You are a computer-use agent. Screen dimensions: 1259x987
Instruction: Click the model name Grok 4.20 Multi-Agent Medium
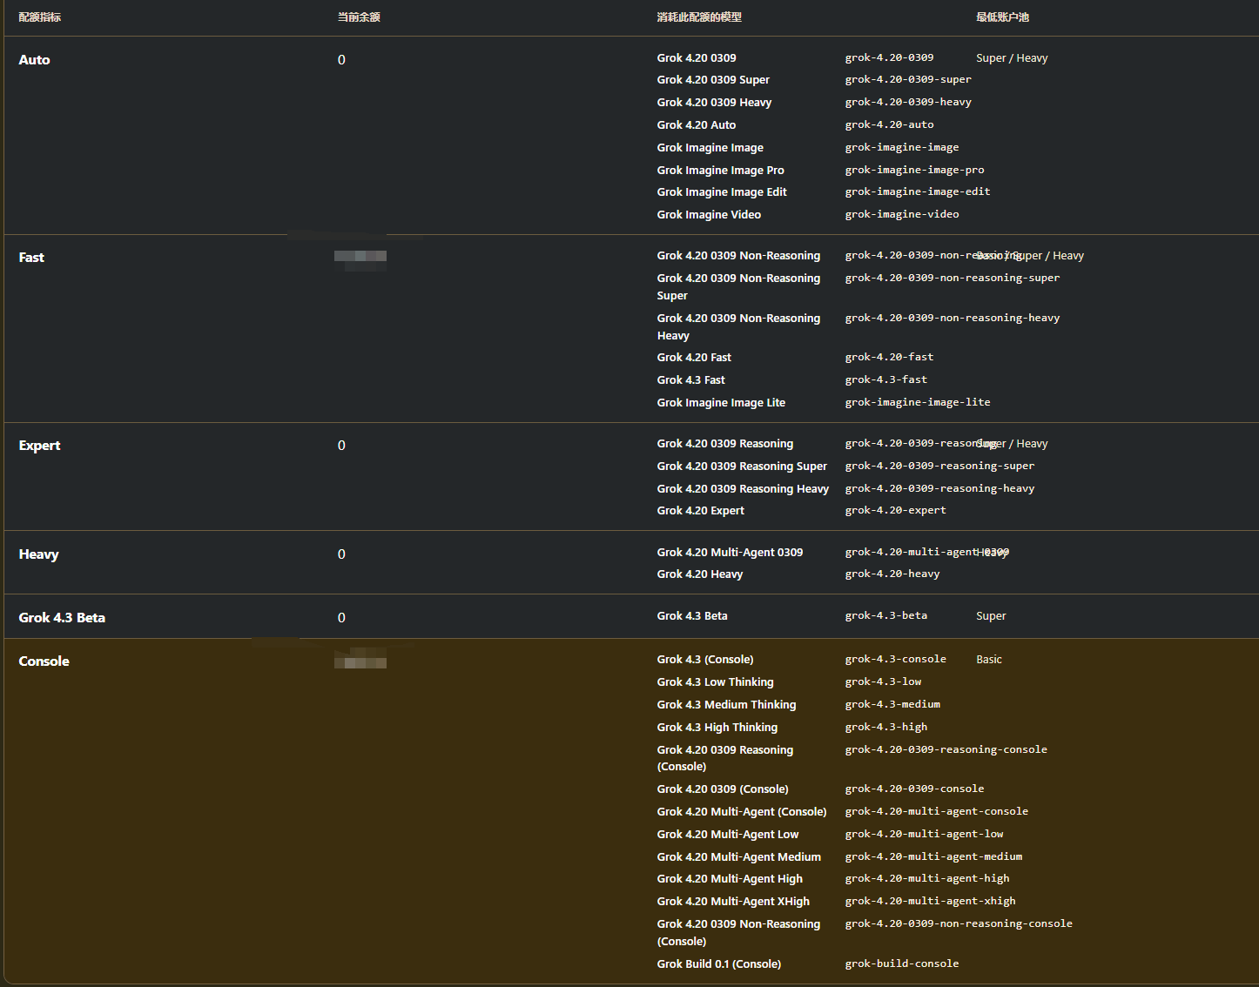pyautogui.click(x=738, y=857)
